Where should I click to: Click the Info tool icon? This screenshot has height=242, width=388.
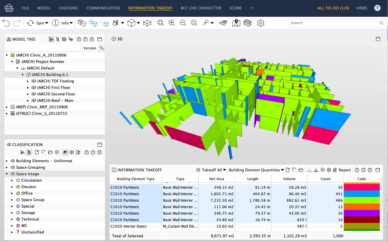coord(56,23)
